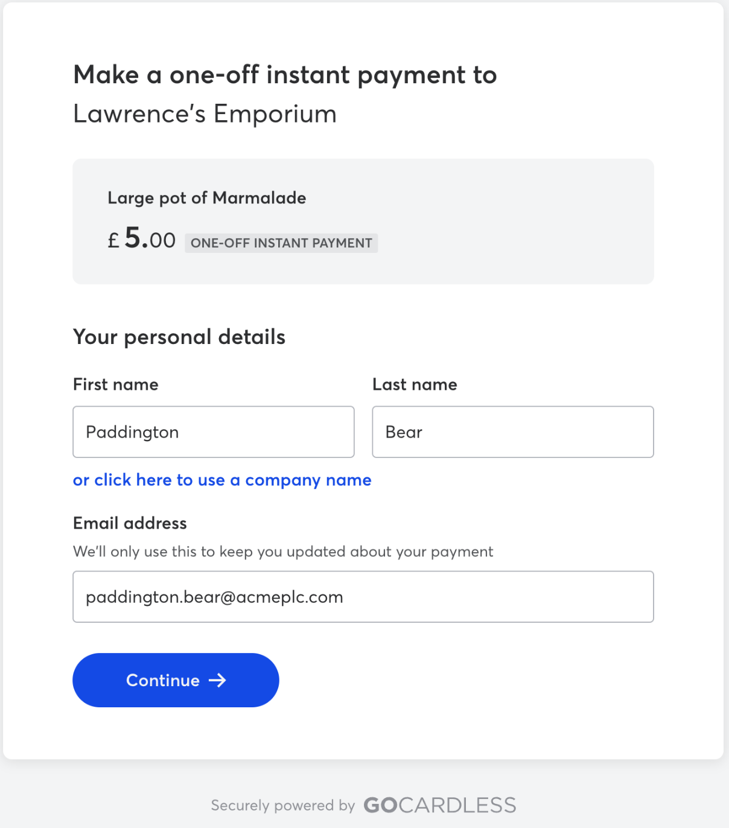Click the Make a one-off instant payment heading
729x828 pixels.
point(285,75)
